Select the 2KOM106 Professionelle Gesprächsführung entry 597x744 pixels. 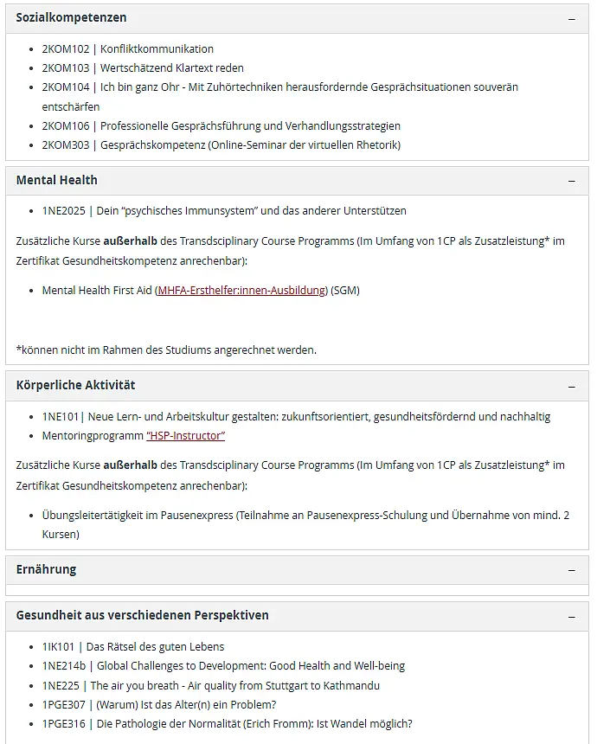pos(221,125)
